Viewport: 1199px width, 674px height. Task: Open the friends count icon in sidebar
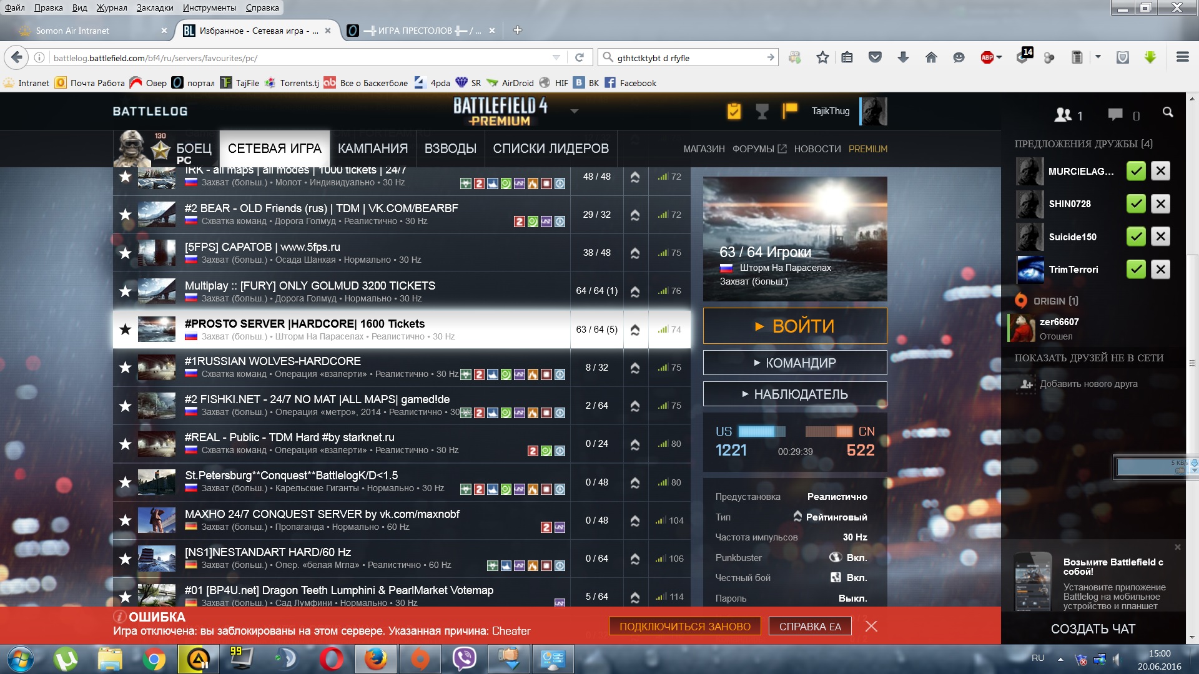pyautogui.click(x=1063, y=115)
